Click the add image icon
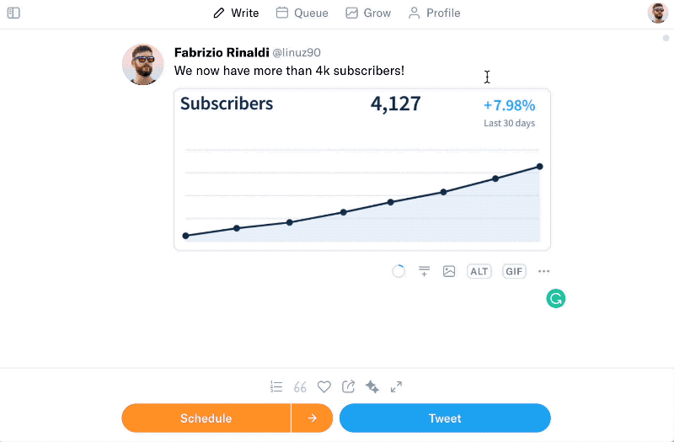The image size is (674, 442). point(449,271)
